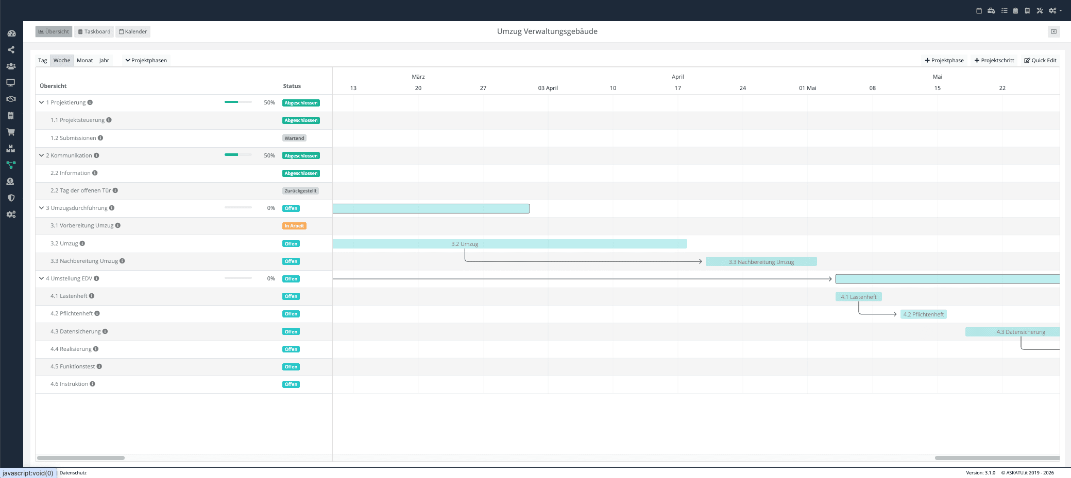Open the monitor/desktop icon in sidebar
1071x478 pixels.
tap(11, 83)
